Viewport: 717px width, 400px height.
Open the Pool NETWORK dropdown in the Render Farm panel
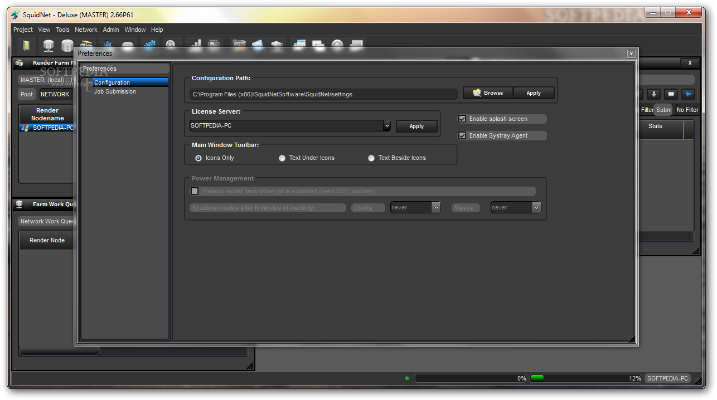click(x=56, y=94)
